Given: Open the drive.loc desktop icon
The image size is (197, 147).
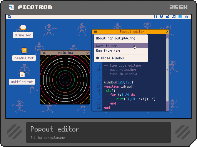Looking at the screenshot, I should click(23, 28).
